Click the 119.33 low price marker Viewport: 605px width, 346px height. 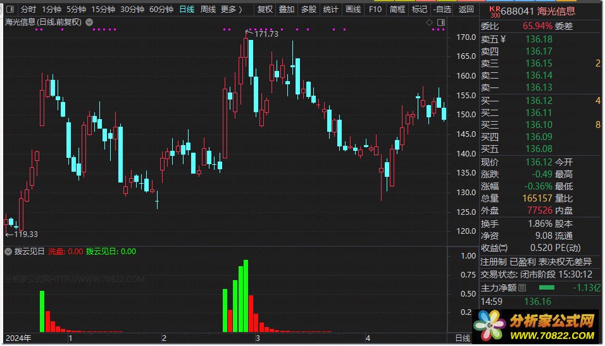click(x=26, y=234)
